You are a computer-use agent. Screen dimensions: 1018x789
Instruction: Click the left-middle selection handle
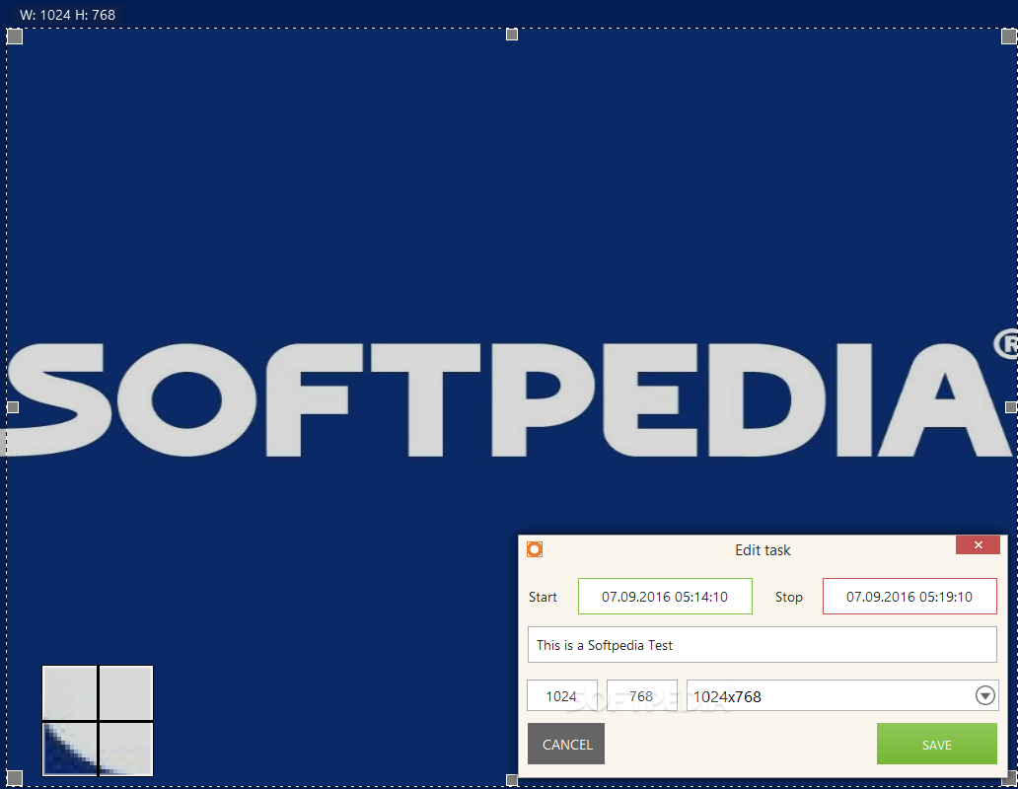[13, 407]
